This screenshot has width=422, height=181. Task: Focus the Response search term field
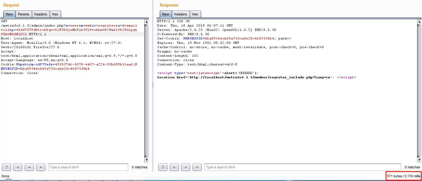tap(303, 167)
